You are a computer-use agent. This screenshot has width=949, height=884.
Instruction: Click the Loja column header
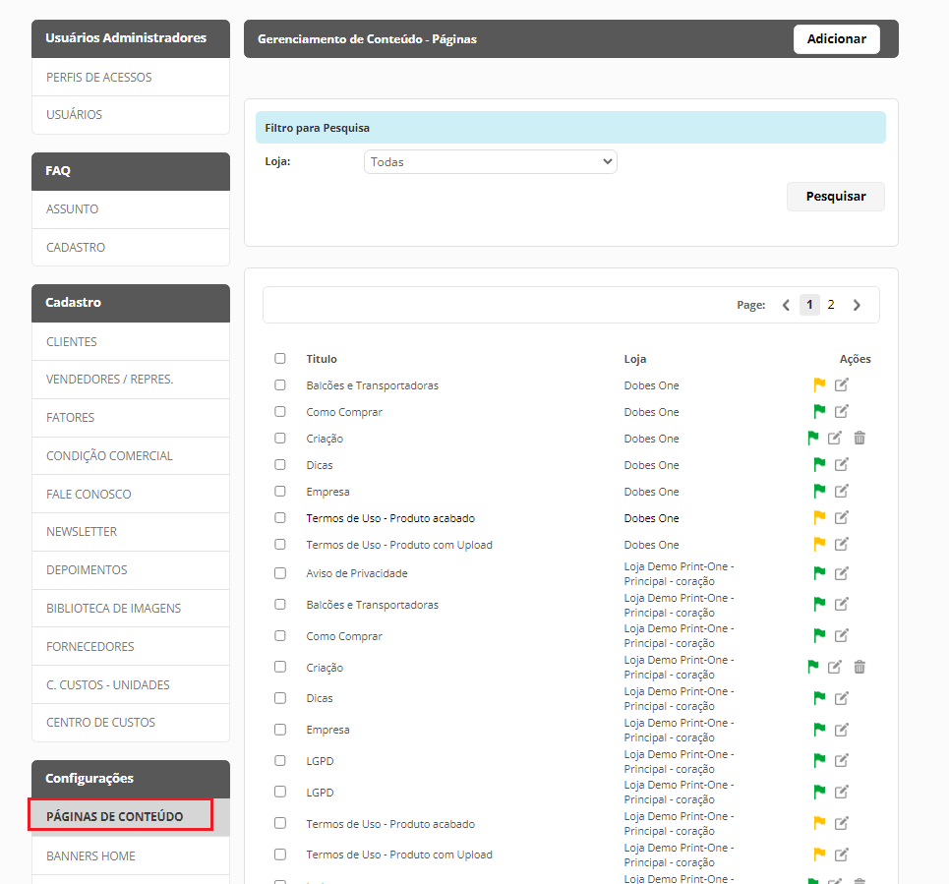pos(635,359)
